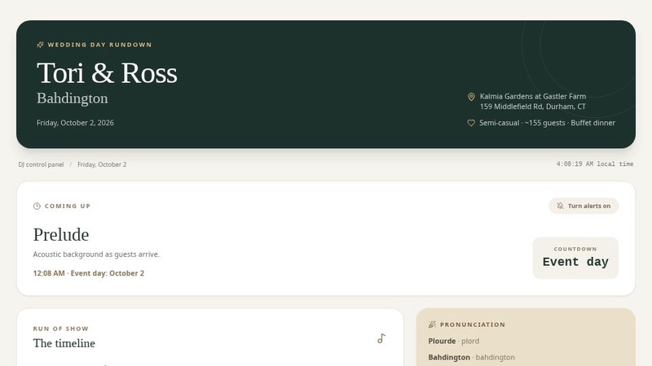Click the address 159 Middlefield Rd, Durham, CT
Image resolution: width=652 pixels, height=366 pixels.
(x=533, y=107)
